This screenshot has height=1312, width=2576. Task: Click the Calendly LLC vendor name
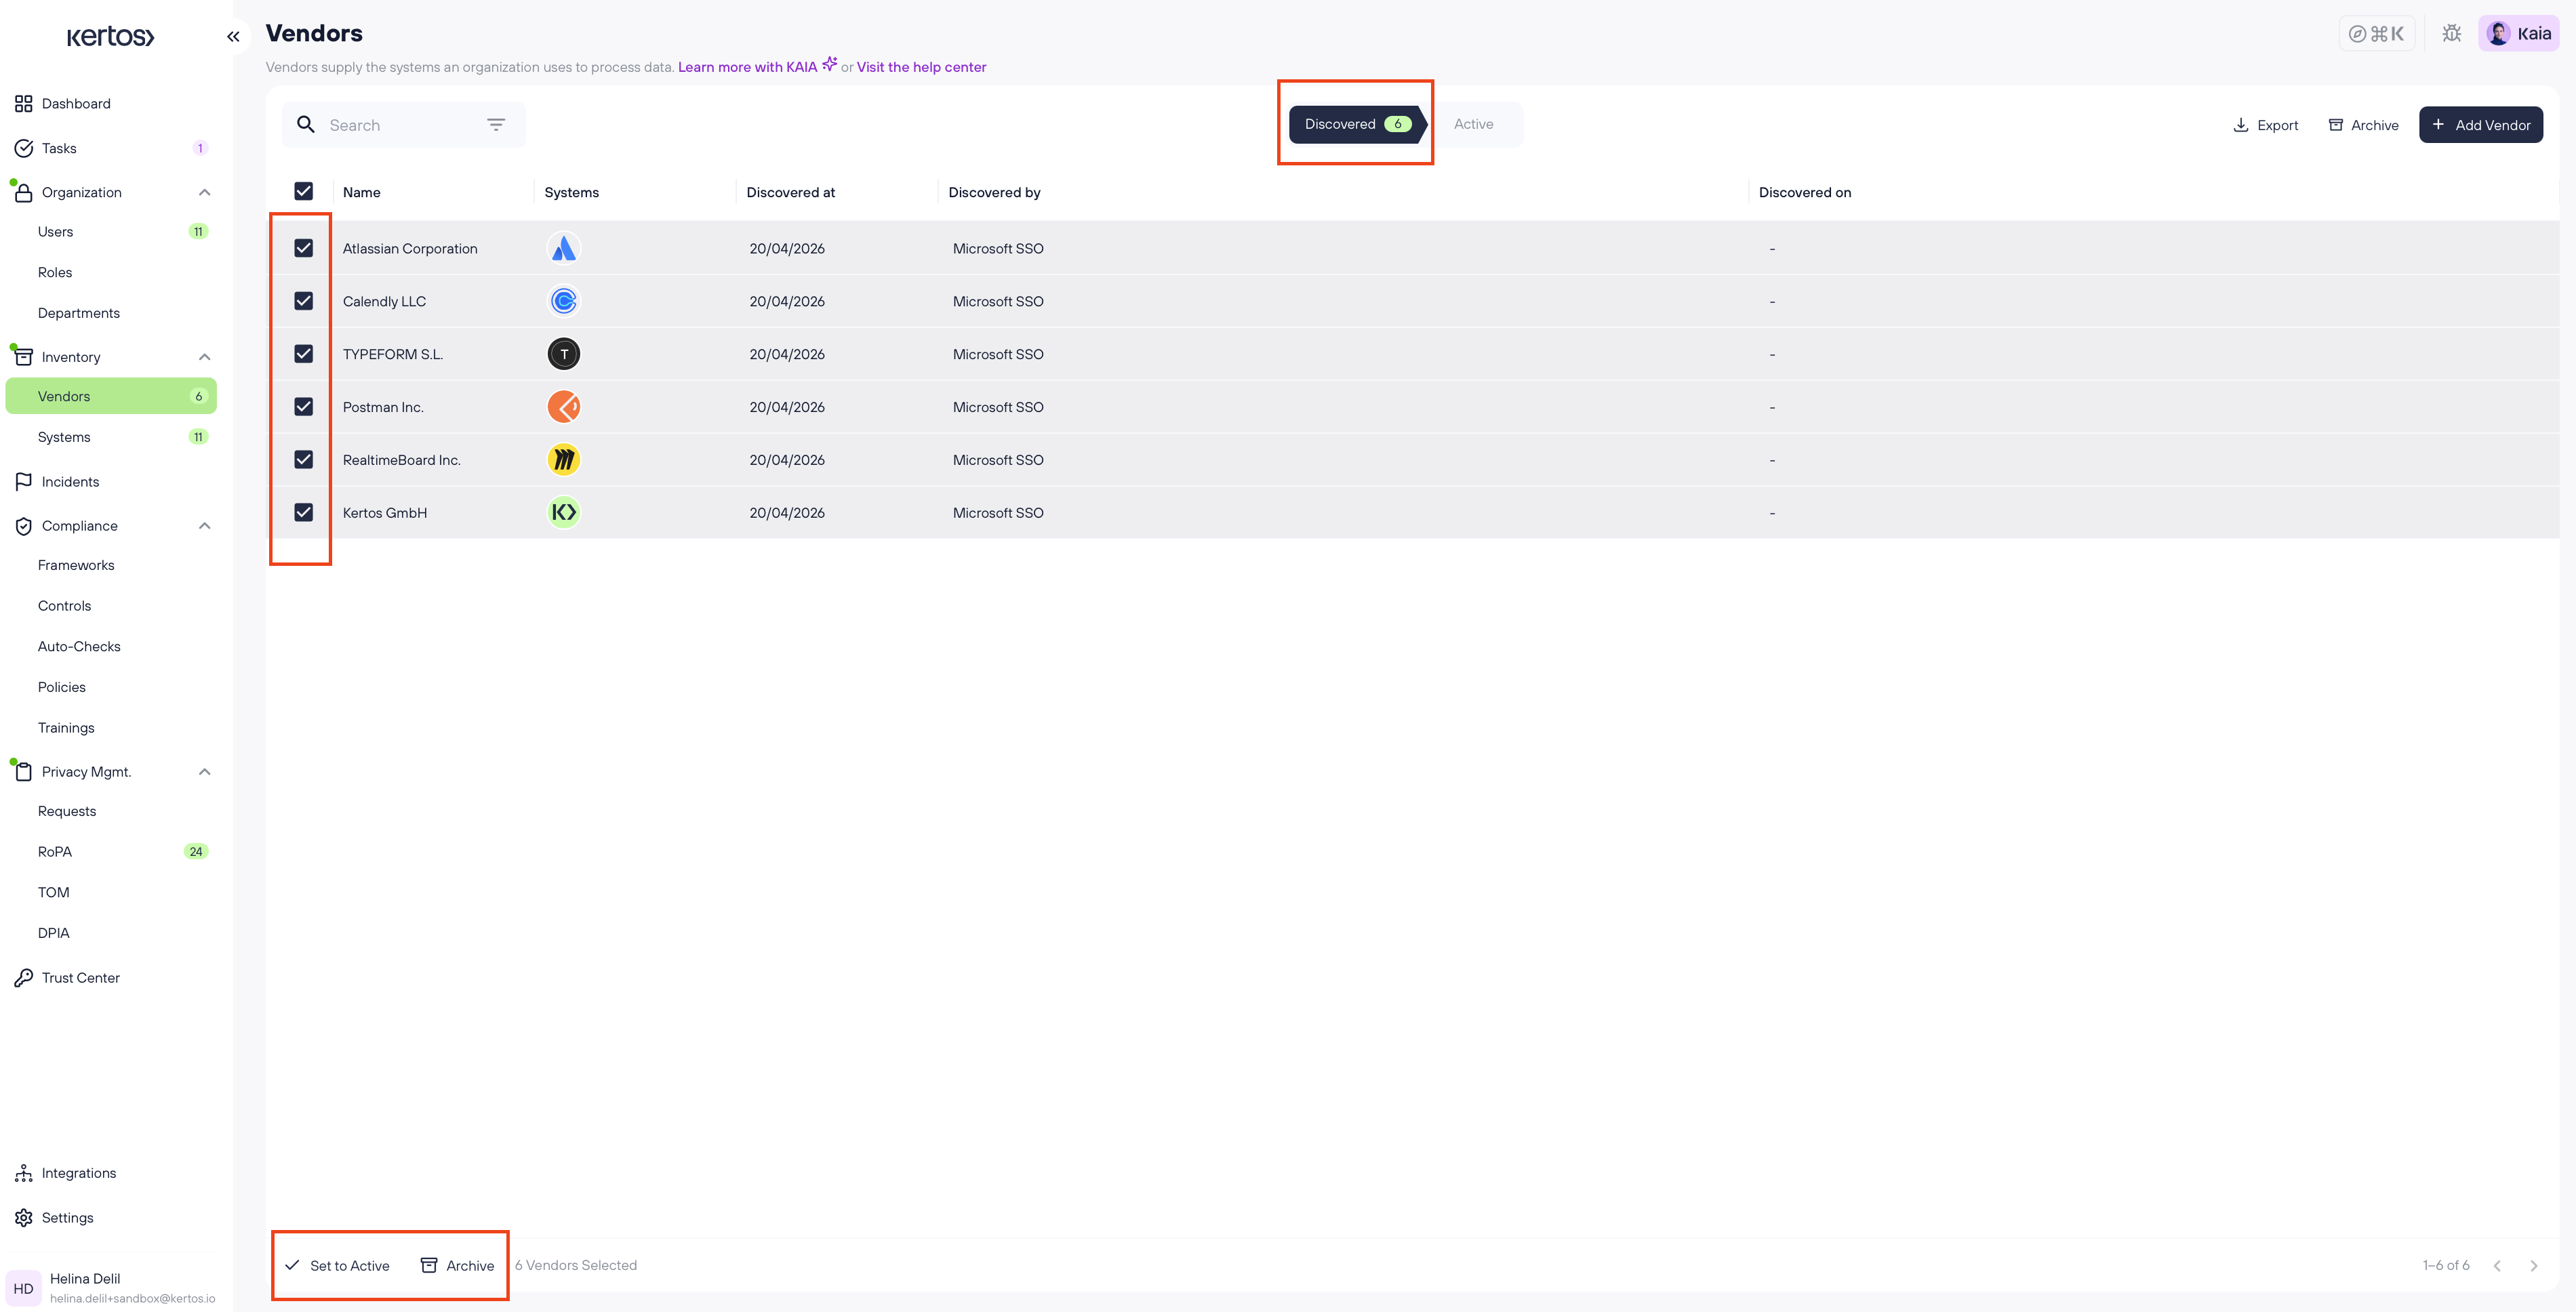(384, 301)
